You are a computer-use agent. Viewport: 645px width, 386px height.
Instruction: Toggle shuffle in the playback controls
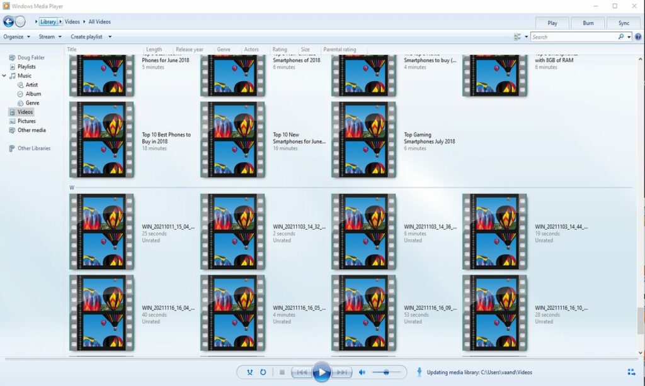coord(249,372)
